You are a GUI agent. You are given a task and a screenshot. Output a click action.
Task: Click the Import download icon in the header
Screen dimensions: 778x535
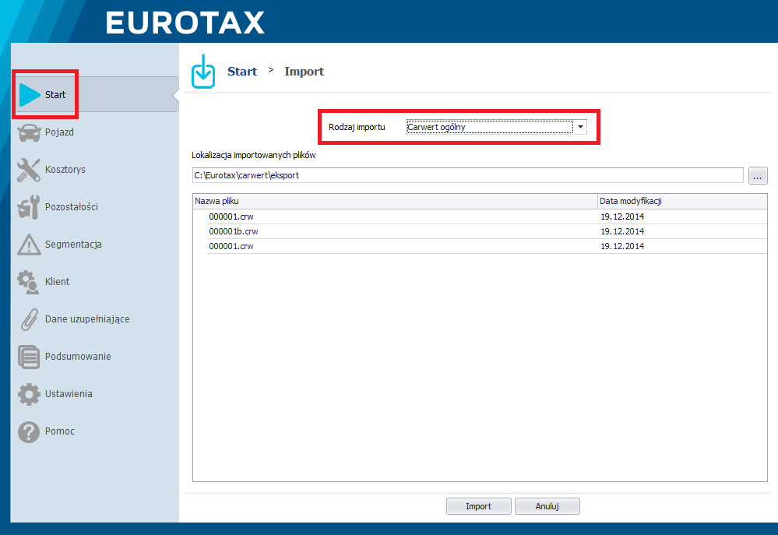pyautogui.click(x=203, y=72)
